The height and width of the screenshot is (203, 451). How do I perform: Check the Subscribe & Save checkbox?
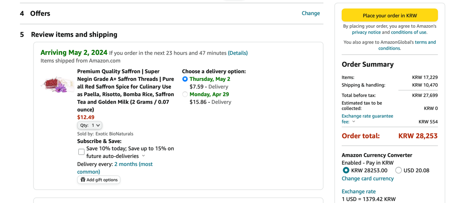(x=81, y=152)
